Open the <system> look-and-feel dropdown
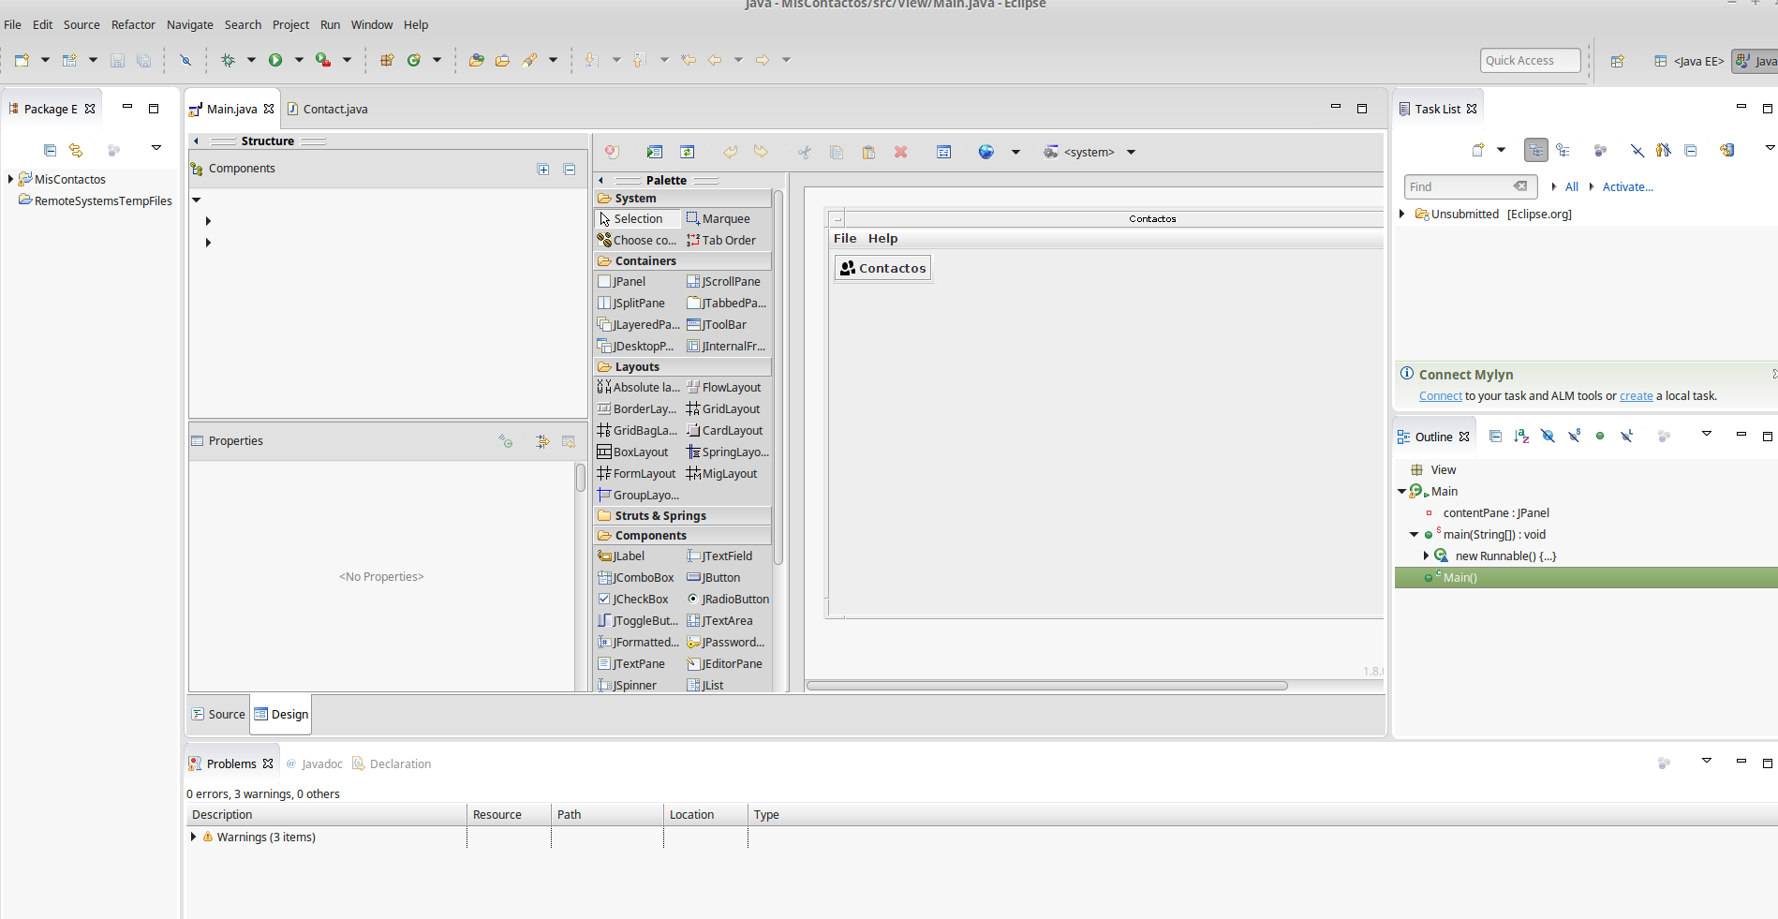The width and height of the screenshot is (1778, 919). pyautogui.click(x=1131, y=152)
